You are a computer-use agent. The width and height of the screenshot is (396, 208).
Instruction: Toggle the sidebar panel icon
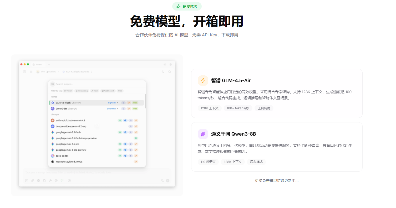(x=24, y=72)
